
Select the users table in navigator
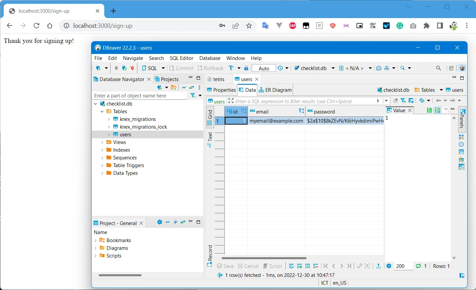pos(125,135)
